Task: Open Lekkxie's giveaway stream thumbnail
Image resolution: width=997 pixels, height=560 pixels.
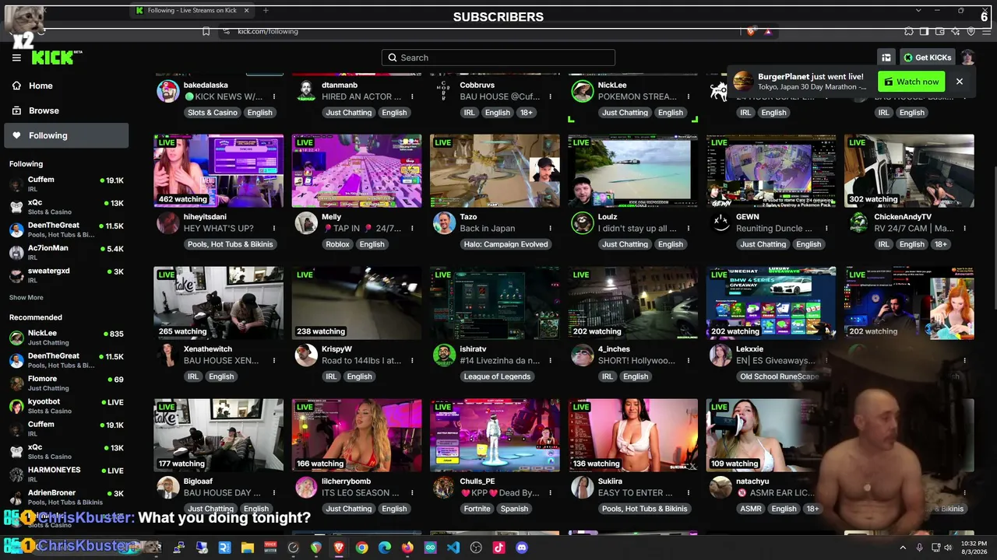Action: pyautogui.click(x=771, y=303)
